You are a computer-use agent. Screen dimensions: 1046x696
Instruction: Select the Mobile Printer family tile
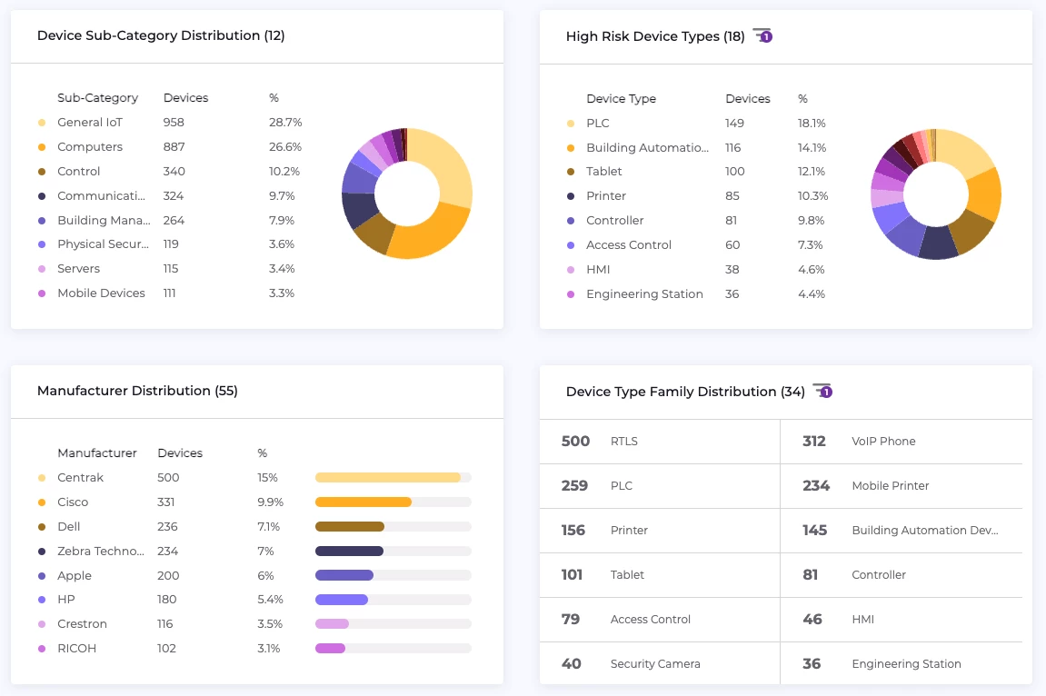click(x=900, y=486)
